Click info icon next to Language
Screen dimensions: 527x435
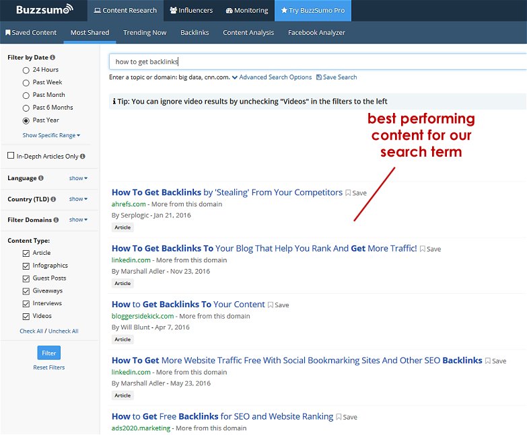[41, 178]
